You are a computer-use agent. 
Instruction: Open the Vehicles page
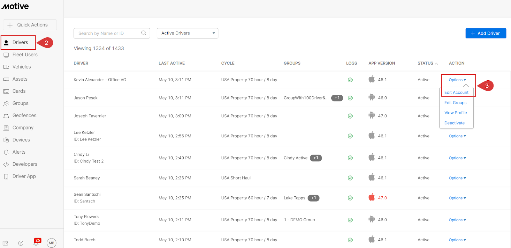coord(17,67)
